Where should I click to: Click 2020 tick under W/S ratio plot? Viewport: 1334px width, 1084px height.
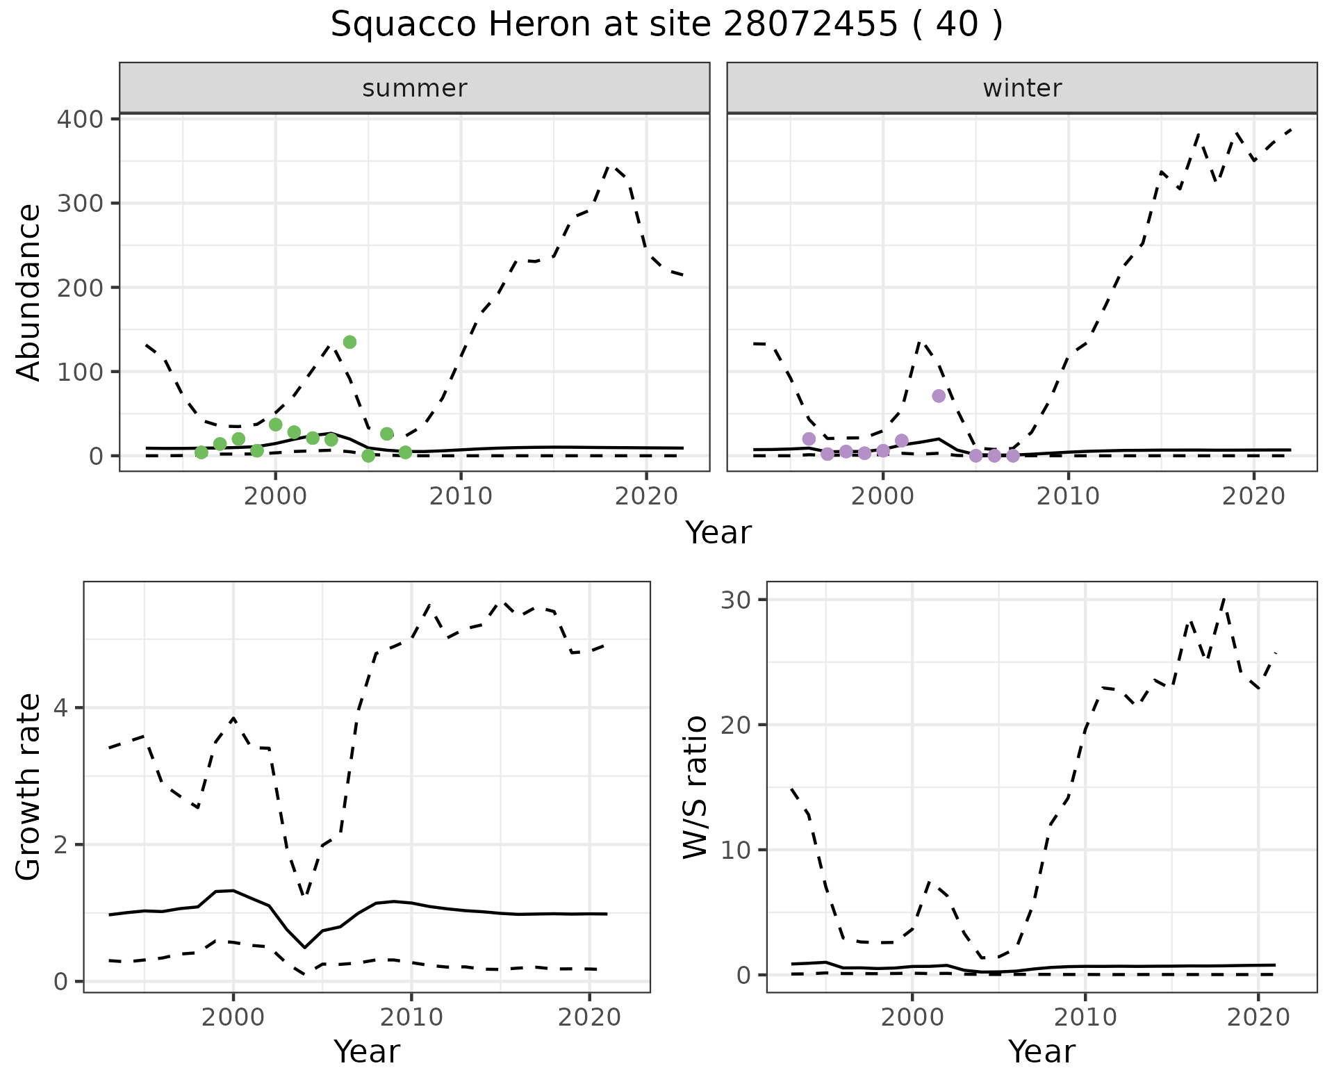(x=1258, y=1018)
